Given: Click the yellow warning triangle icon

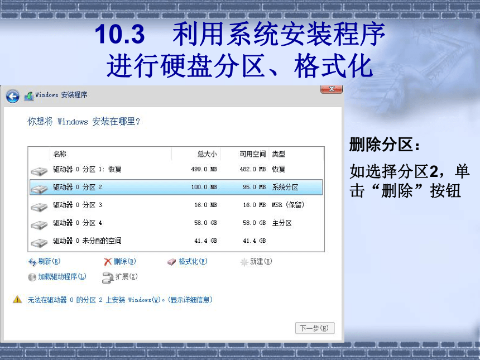Looking at the screenshot, I should pyautogui.click(x=17, y=299).
